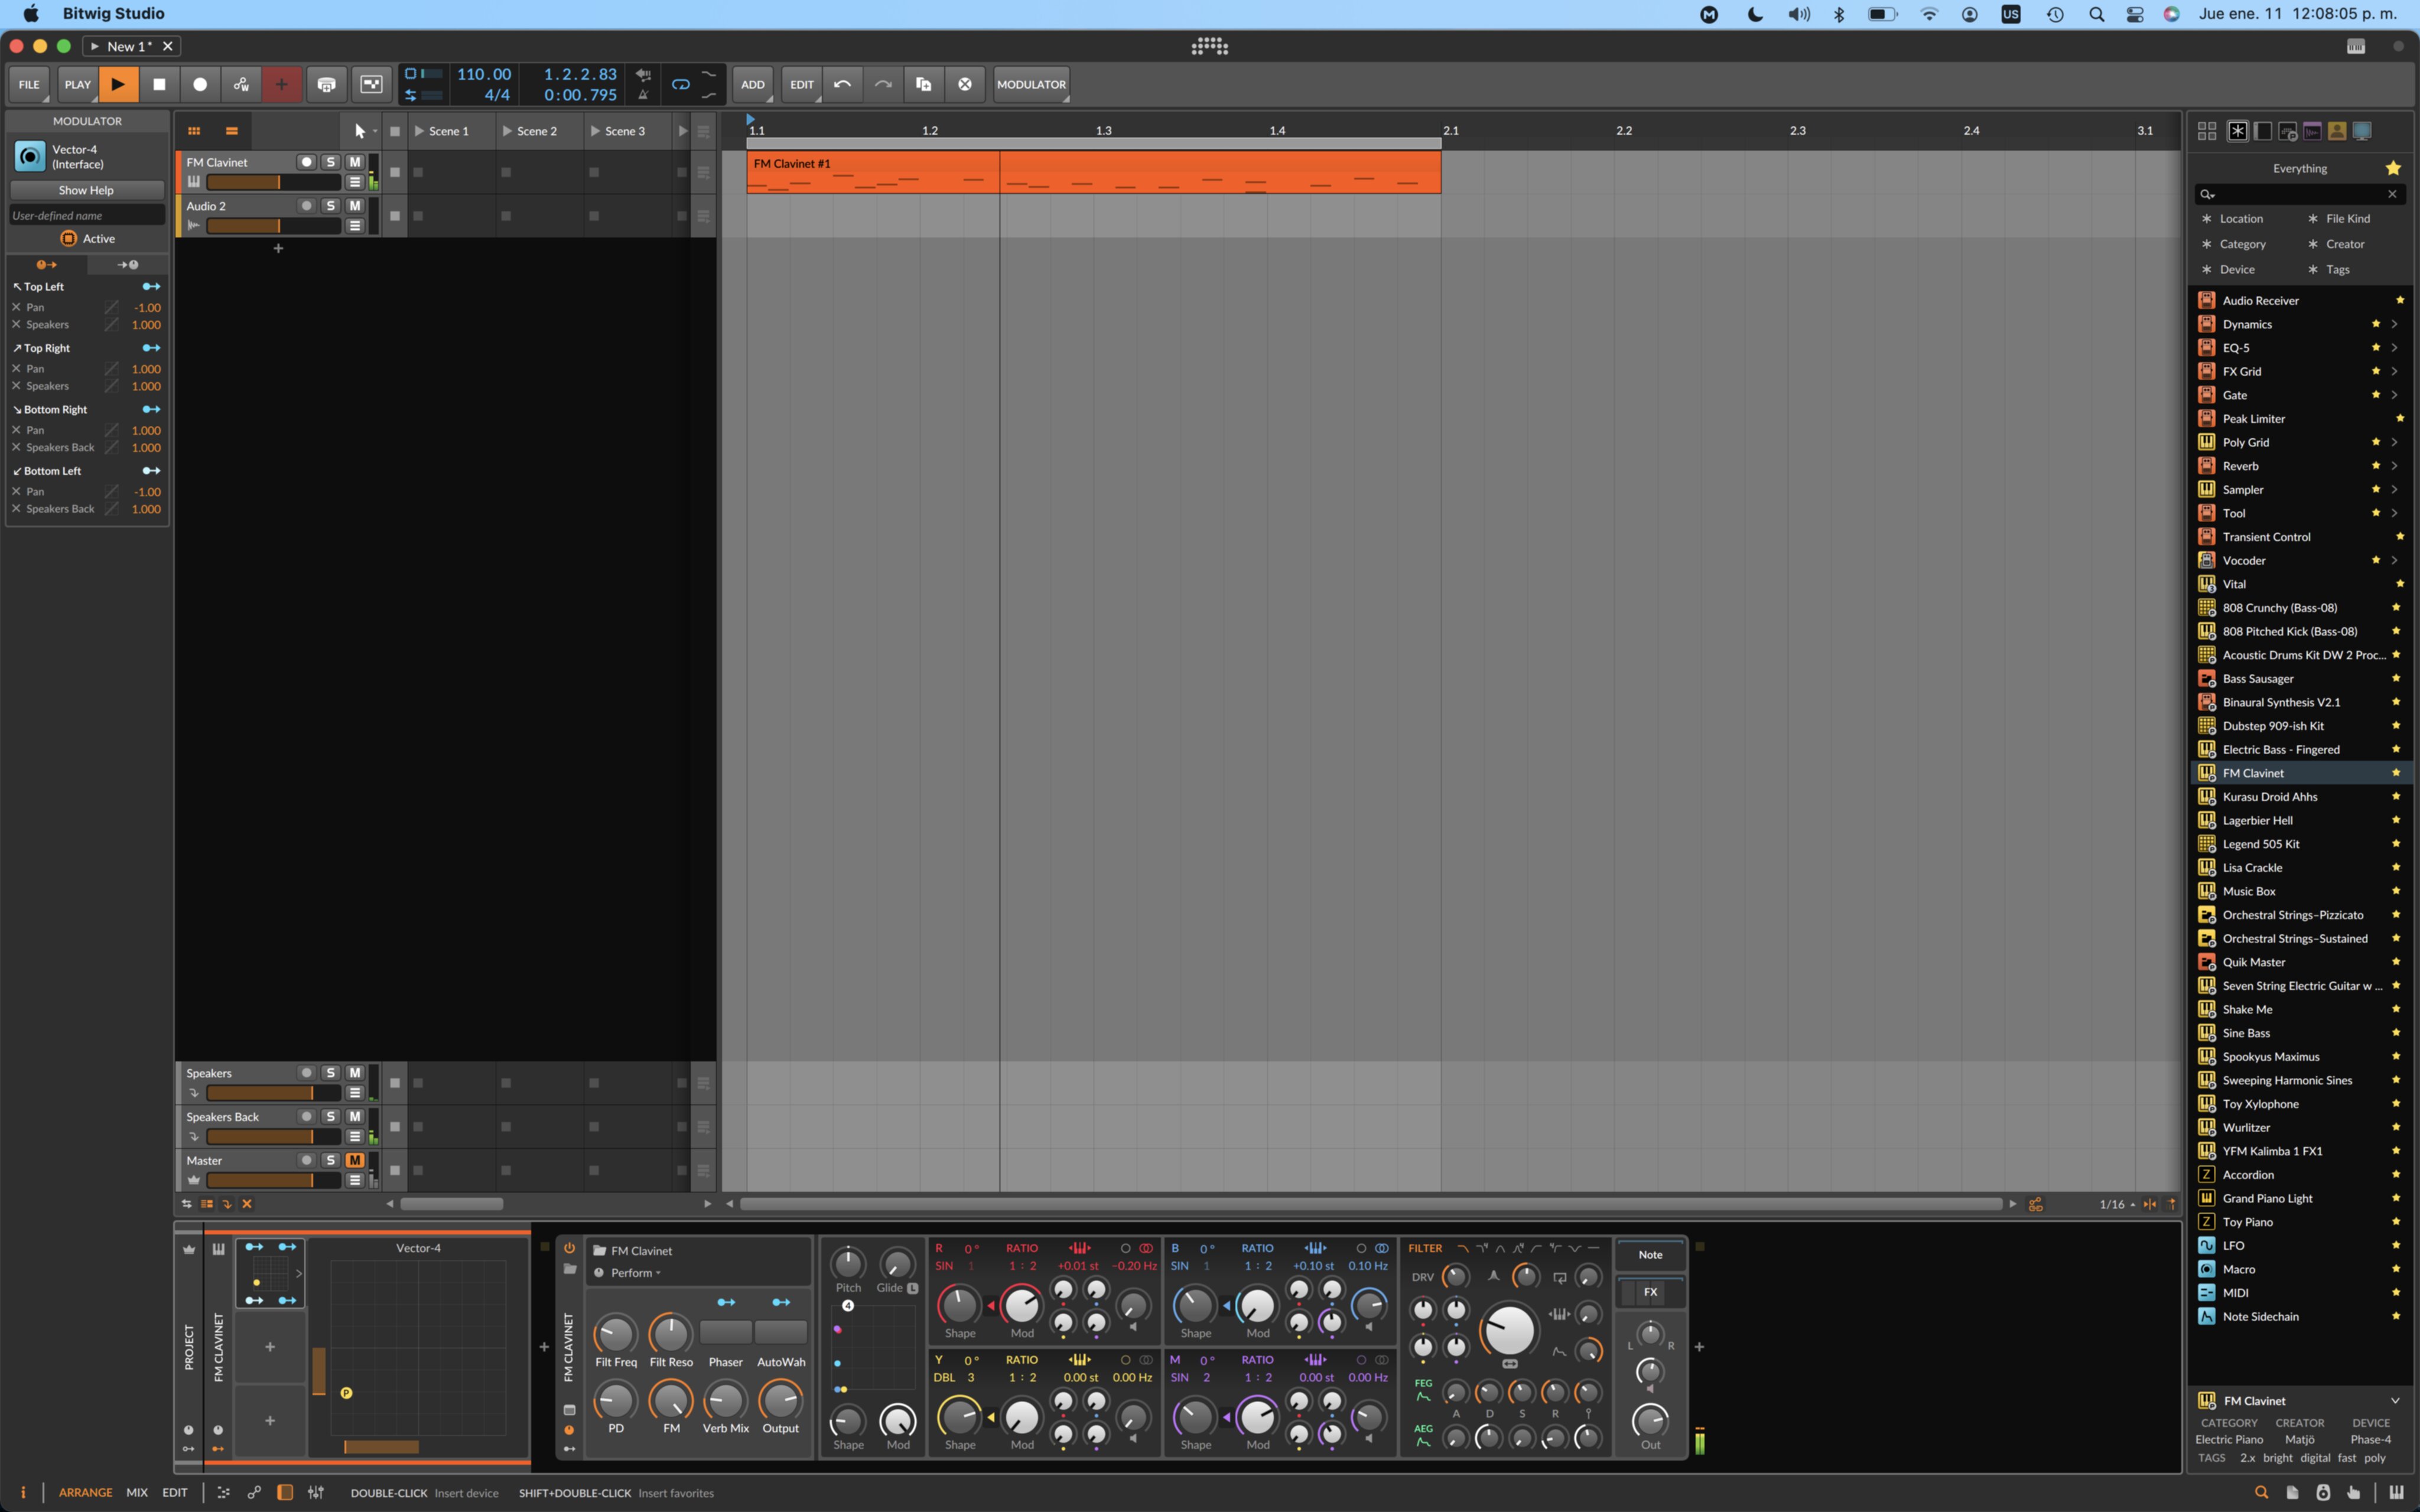Solo the FM Clavinet track
The image size is (2420, 1512).
pos(331,162)
